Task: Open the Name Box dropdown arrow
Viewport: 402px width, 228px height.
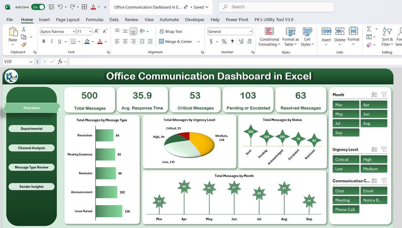Action: tap(31, 62)
